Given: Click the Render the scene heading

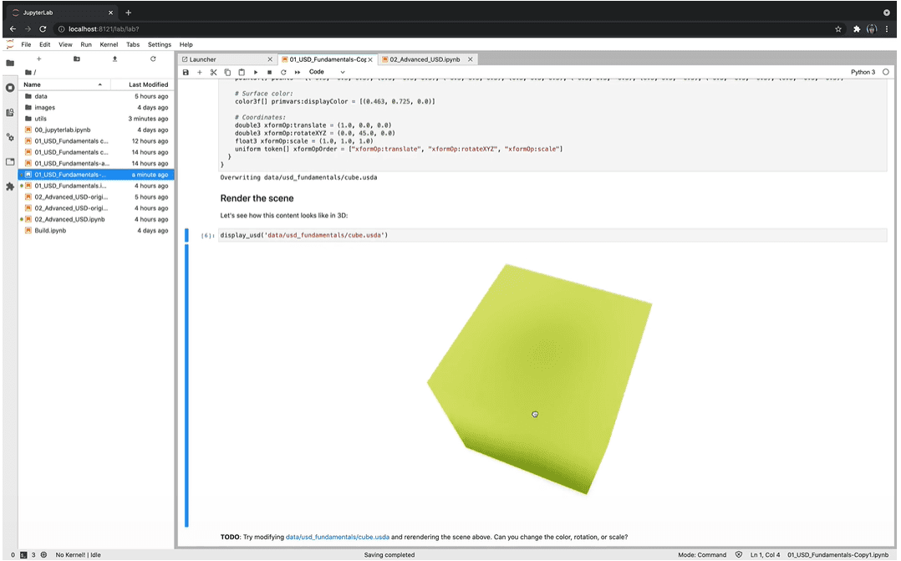Looking at the screenshot, I should tap(257, 199).
